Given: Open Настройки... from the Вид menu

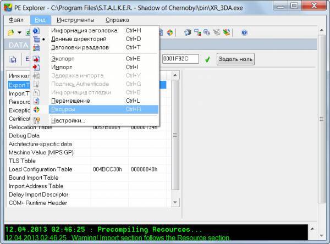Looking at the screenshot, I should coord(95,120).
